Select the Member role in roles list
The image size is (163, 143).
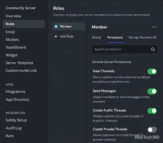69,26
